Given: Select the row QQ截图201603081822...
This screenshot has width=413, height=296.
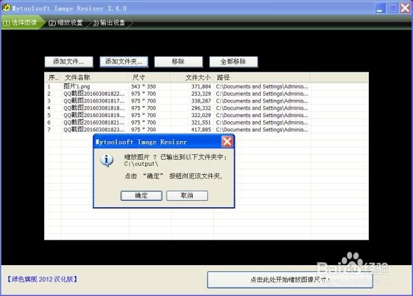Looking at the screenshot, I should 206,94.
